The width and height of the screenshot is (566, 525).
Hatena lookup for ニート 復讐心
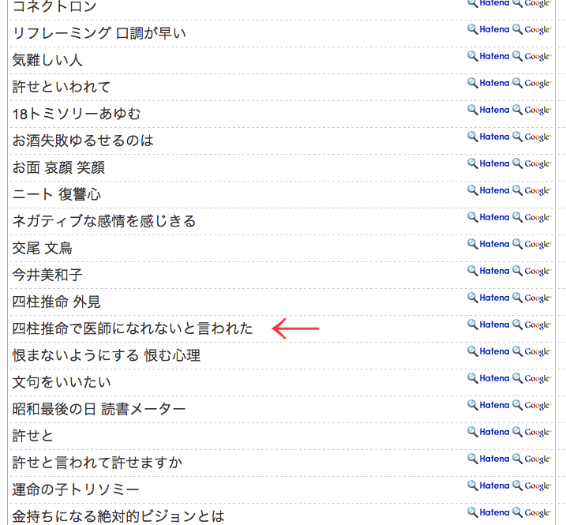pyautogui.click(x=489, y=190)
